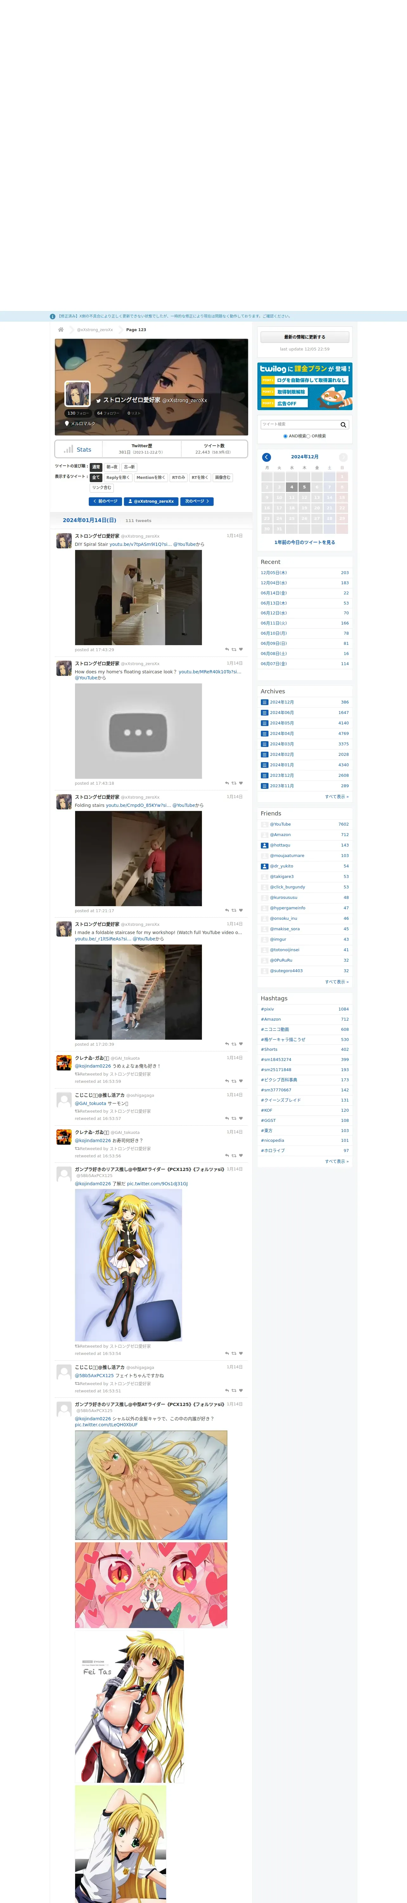Click the user icon beside @hottaqu
Viewport: 407px width, 1903px height.
(264, 845)
